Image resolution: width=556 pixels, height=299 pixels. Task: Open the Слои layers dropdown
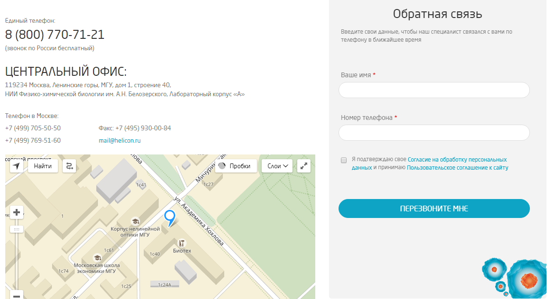click(x=277, y=166)
